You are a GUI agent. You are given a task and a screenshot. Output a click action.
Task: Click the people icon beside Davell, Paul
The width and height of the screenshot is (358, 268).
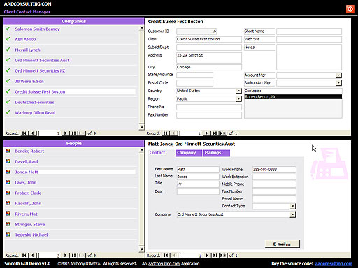[8, 161]
